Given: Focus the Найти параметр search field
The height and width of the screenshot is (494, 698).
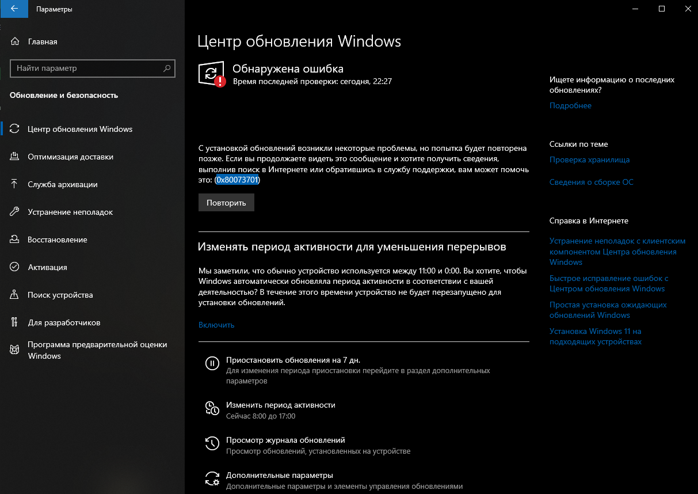Looking at the screenshot, I should pyautogui.click(x=93, y=68).
